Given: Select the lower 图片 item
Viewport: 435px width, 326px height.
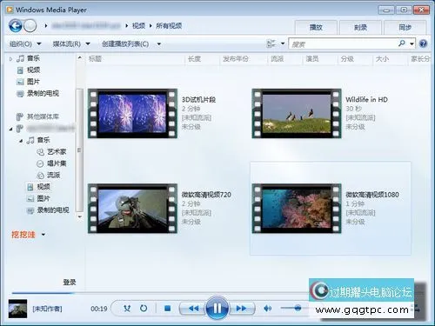Looking at the screenshot, I should pyautogui.click(x=43, y=198).
